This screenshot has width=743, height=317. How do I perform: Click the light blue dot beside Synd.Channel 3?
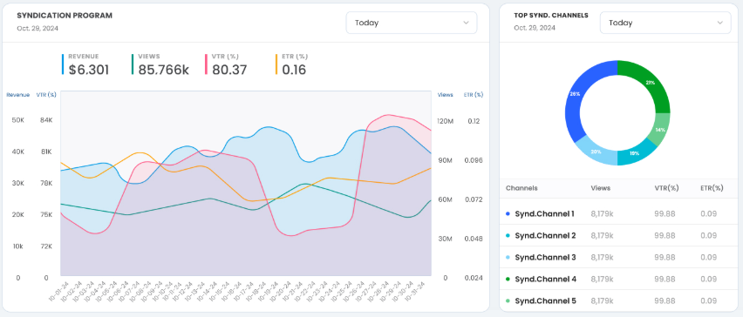pyautogui.click(x=508, y=258)
